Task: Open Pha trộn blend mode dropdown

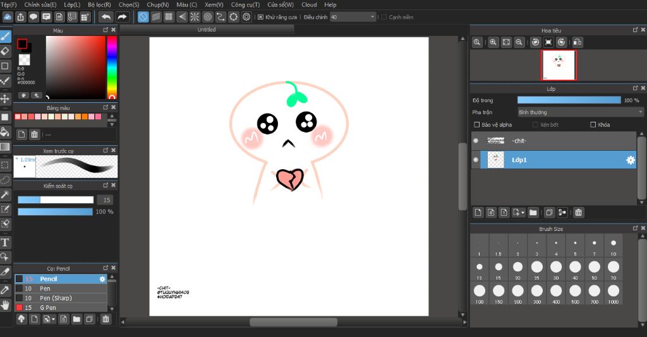Action: (581, 112)
